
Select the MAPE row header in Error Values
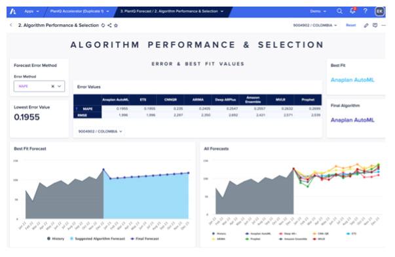pos(87,109)
